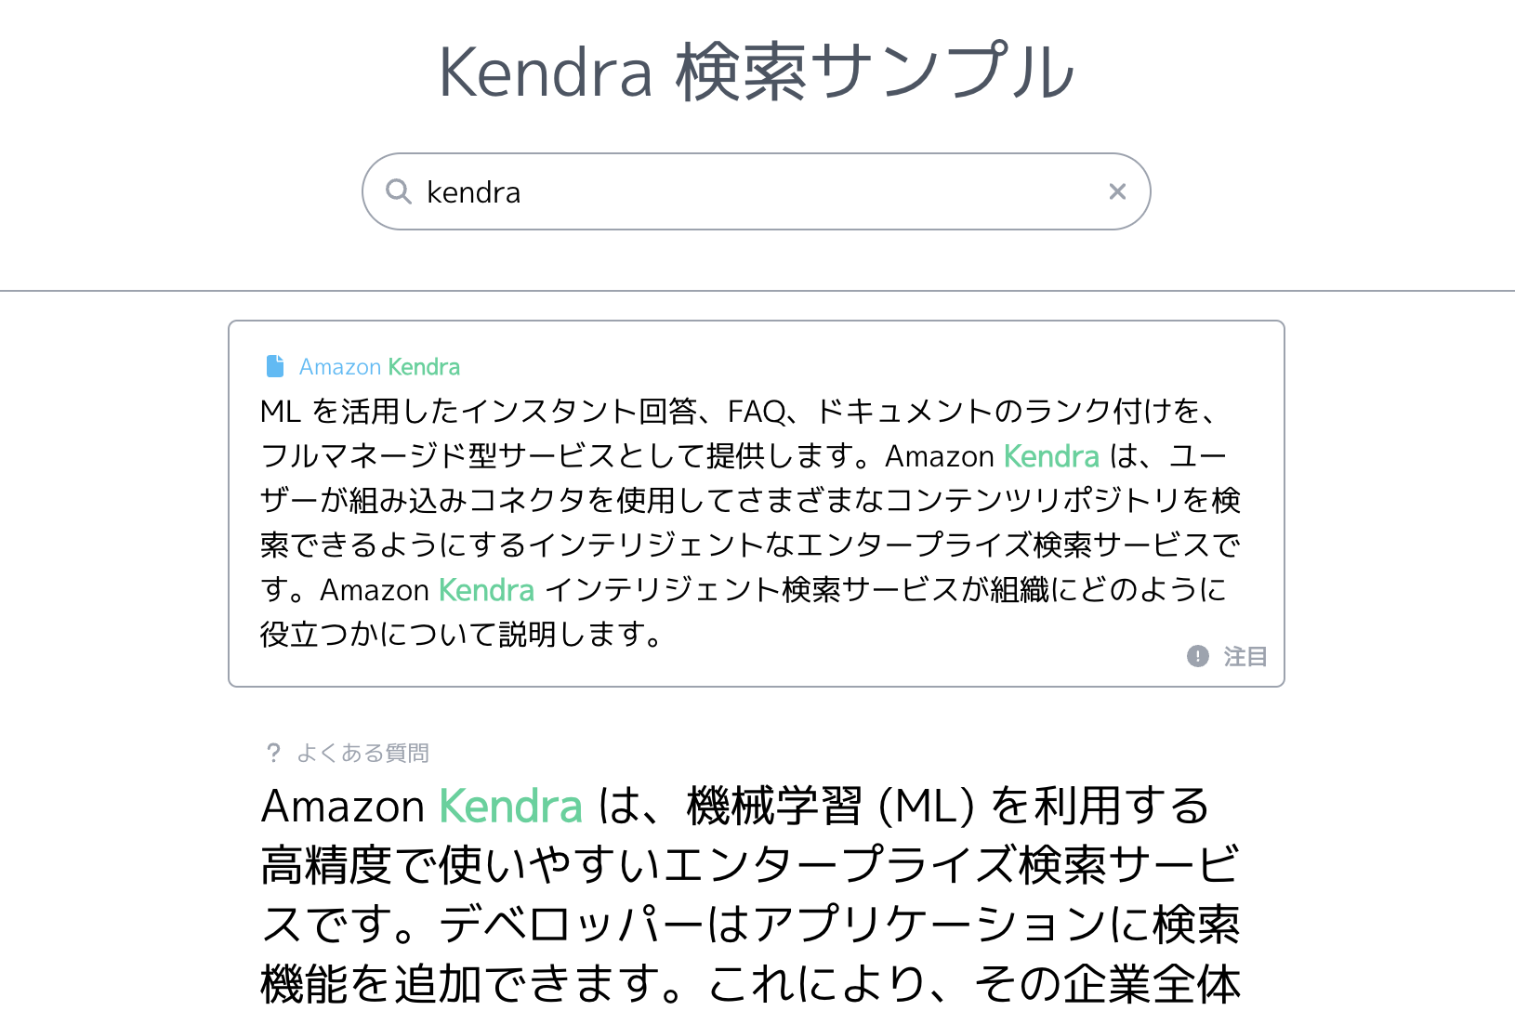Click the 注目 featured label
Viewport: 1515px width, 1011px height.
pos(1245,656)
